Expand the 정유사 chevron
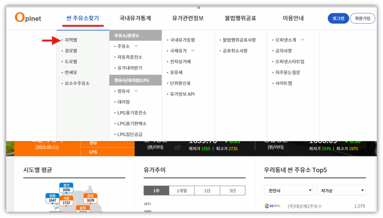This screenshot has height=218, width=383. pyautogui.click(x=136, y=91)
